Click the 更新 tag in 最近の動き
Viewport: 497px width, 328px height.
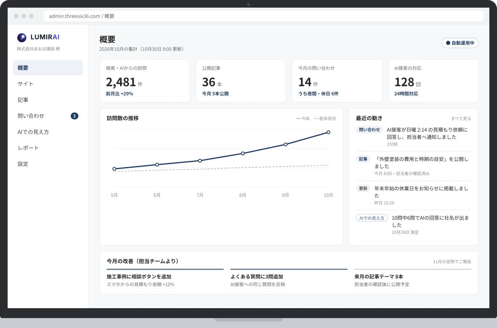point(363,188)
